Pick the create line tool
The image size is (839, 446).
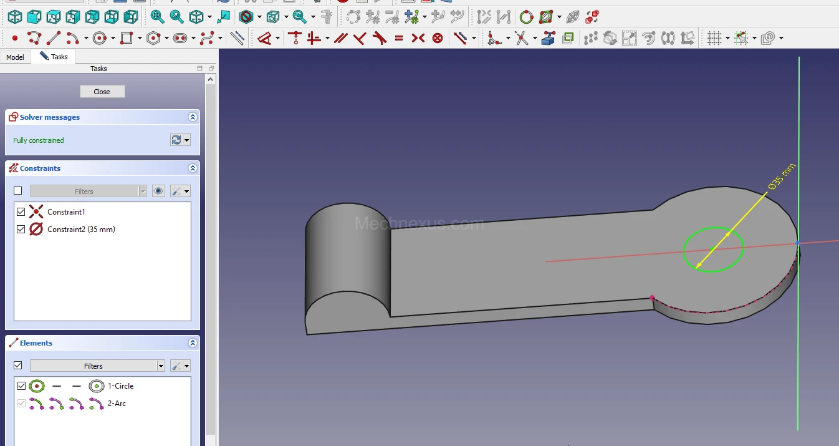point(54,39)
